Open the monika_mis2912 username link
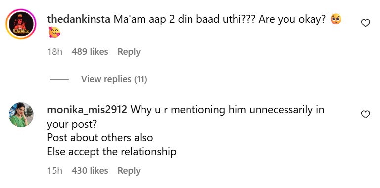 87,110
